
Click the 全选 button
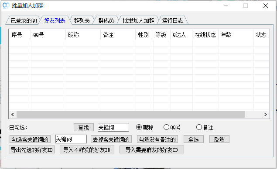(x=194, y=139)
